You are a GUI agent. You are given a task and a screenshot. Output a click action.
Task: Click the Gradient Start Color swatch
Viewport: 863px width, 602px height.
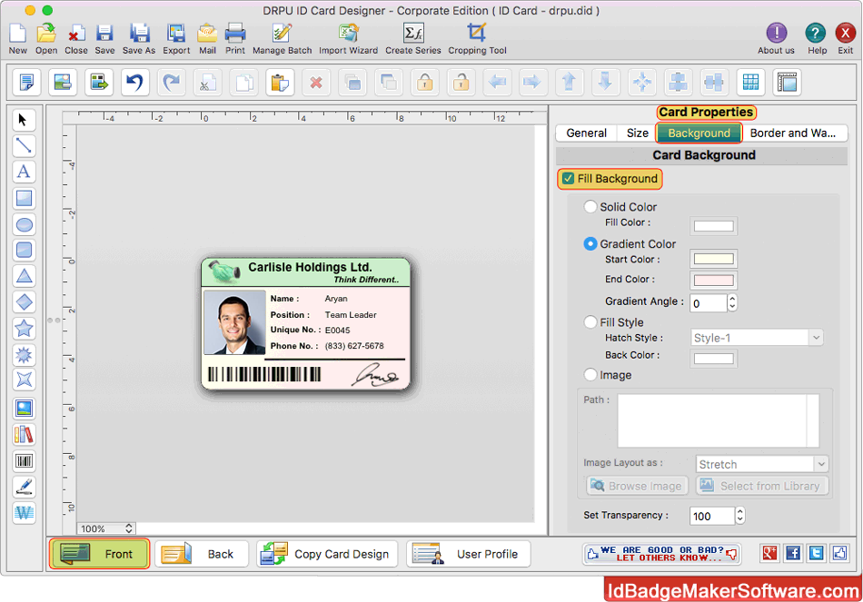714,260
